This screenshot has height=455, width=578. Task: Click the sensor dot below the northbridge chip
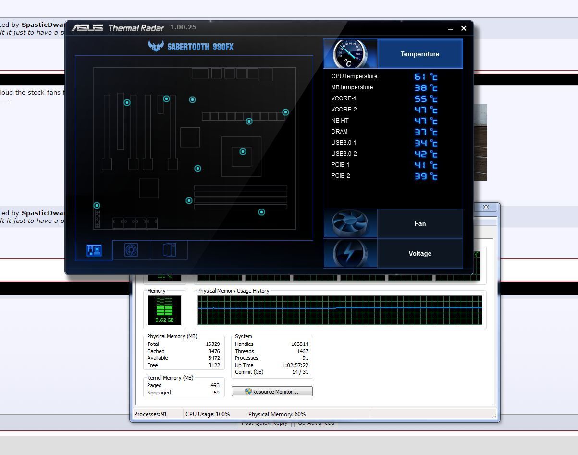tap(197, 168)
